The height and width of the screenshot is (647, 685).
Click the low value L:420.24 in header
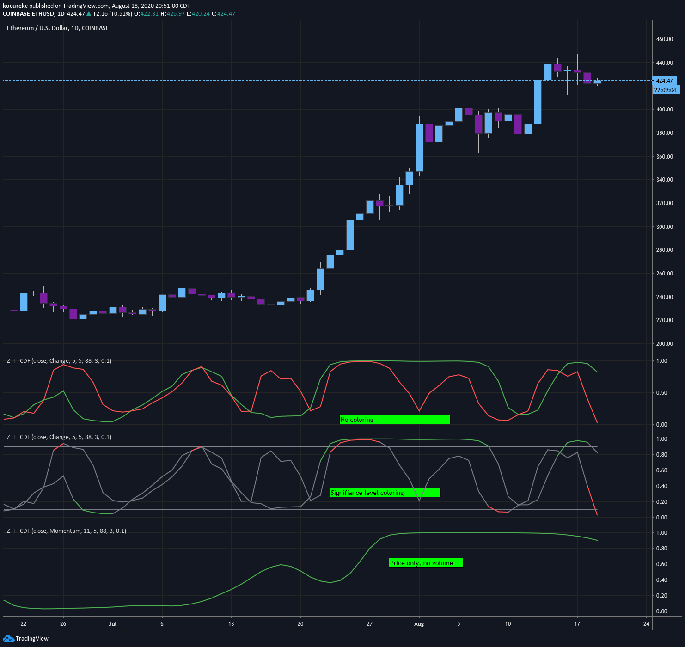pyautogui.click(x=198, y=14)
